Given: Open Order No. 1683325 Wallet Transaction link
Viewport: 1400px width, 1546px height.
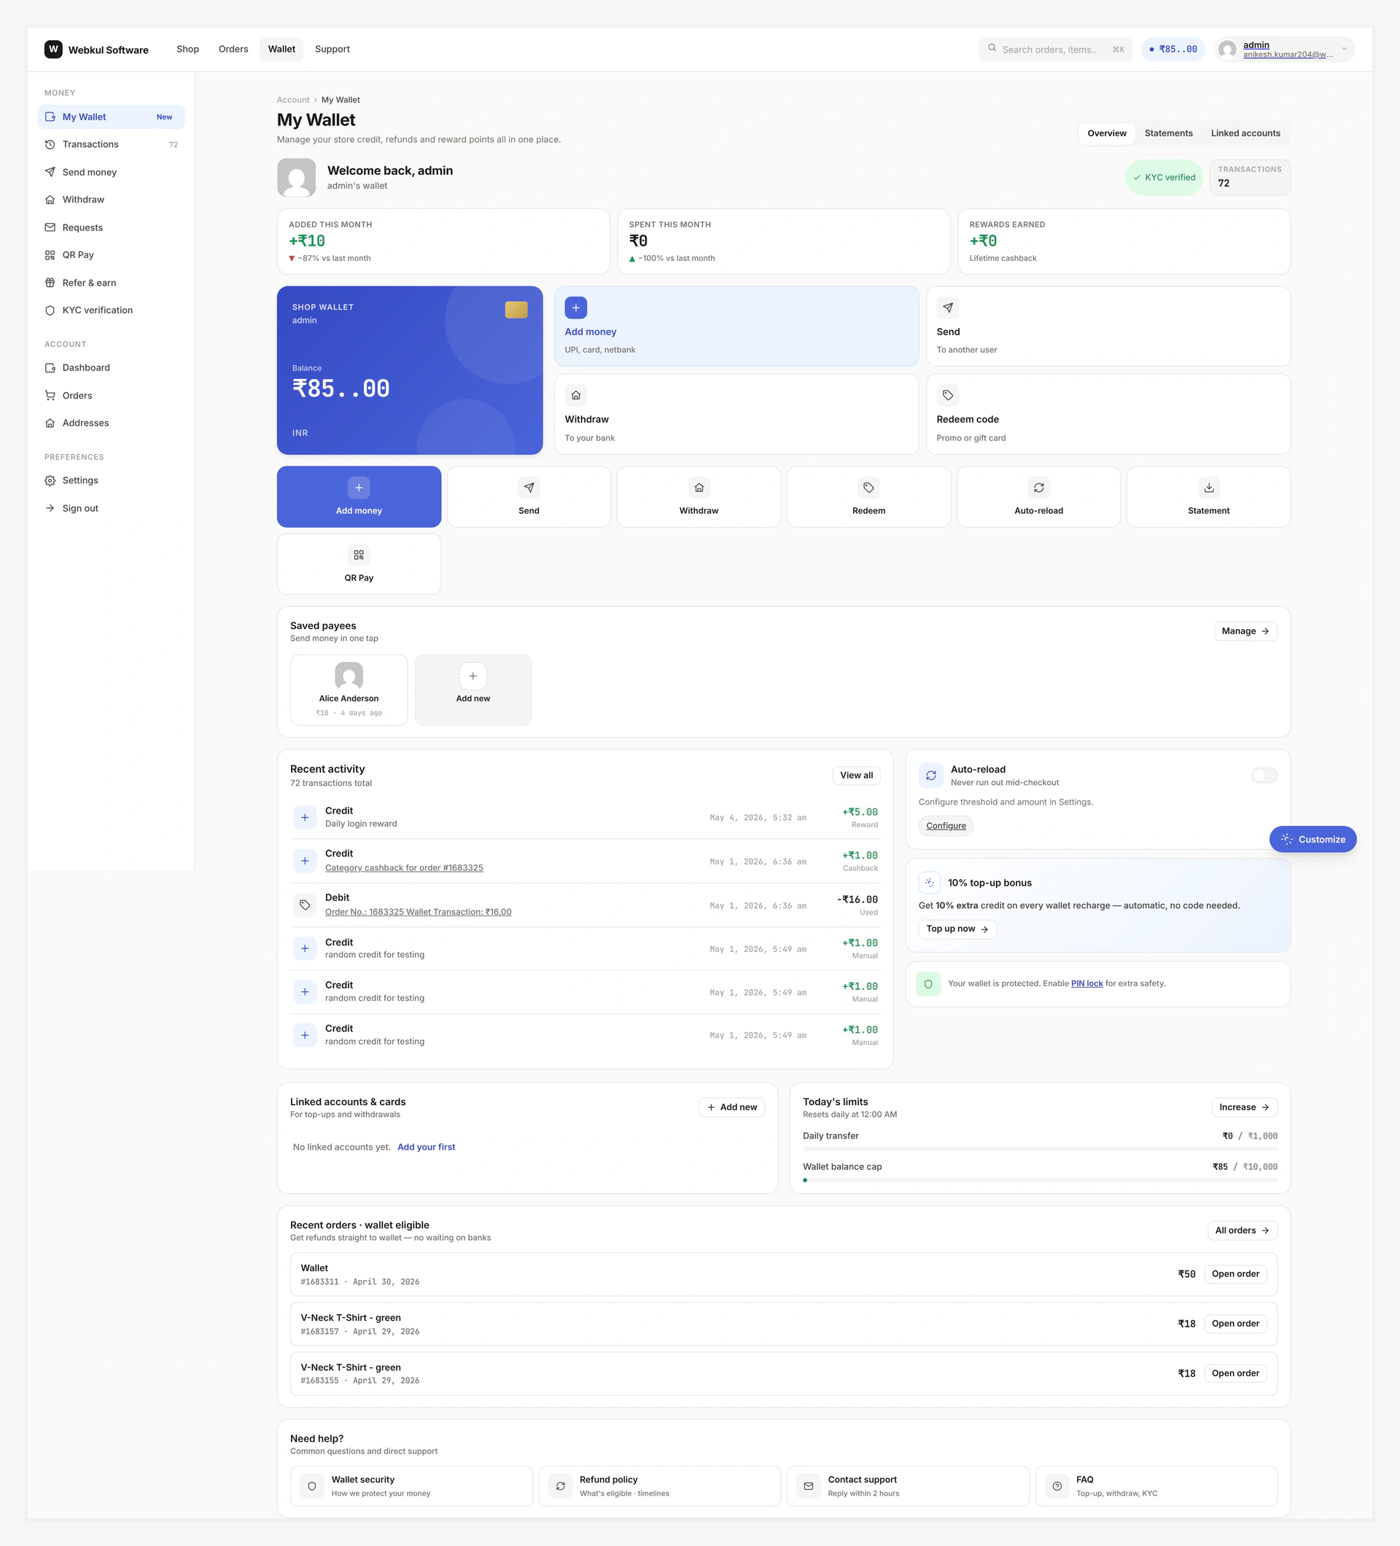Looking at the screenshot, I should [418, 912].
